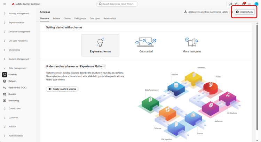This screenshot has width=261, height=142.
Task: Expand Privacy section
Action: click(x=5, y=127)
